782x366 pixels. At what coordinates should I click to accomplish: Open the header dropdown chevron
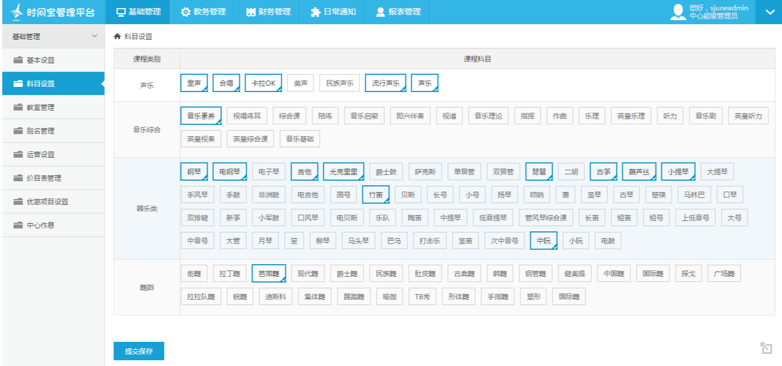[x=769, y=12]
